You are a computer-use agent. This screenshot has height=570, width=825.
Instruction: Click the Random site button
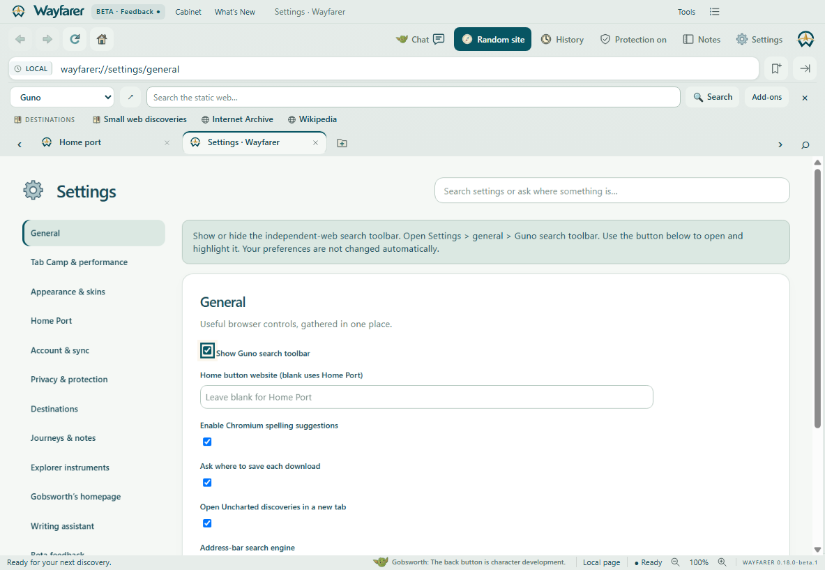click(492, 40)
